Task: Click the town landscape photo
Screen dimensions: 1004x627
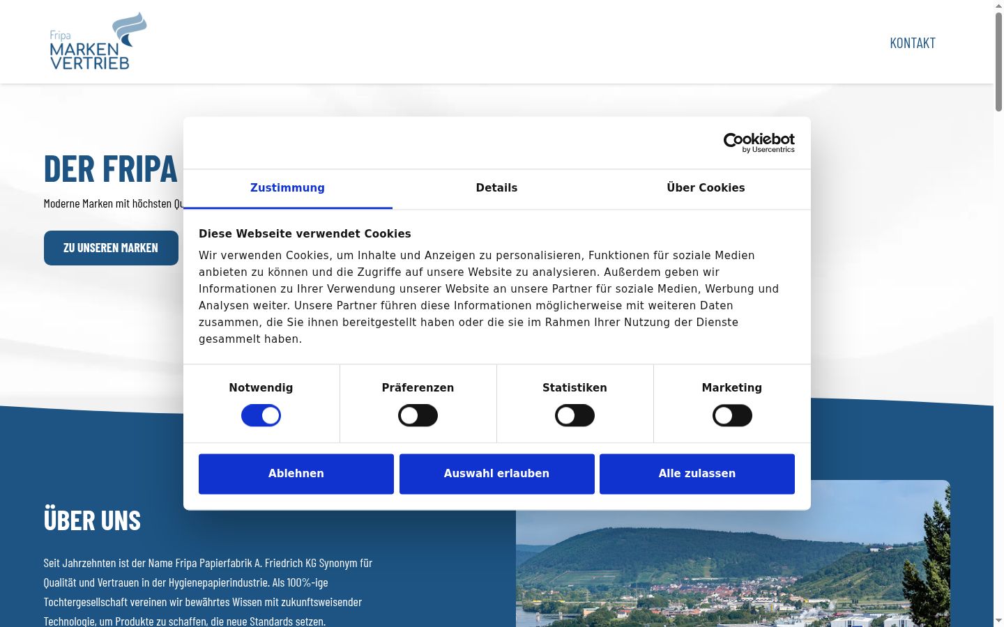Action: tap(733, 554)
